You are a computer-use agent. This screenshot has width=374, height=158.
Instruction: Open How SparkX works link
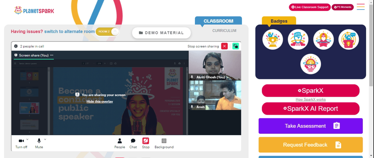pos(310,99)
